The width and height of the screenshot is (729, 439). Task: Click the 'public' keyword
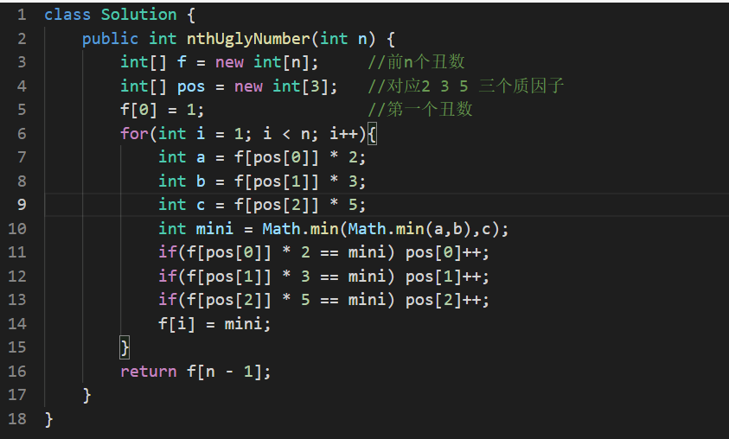(x=110, y=39)
